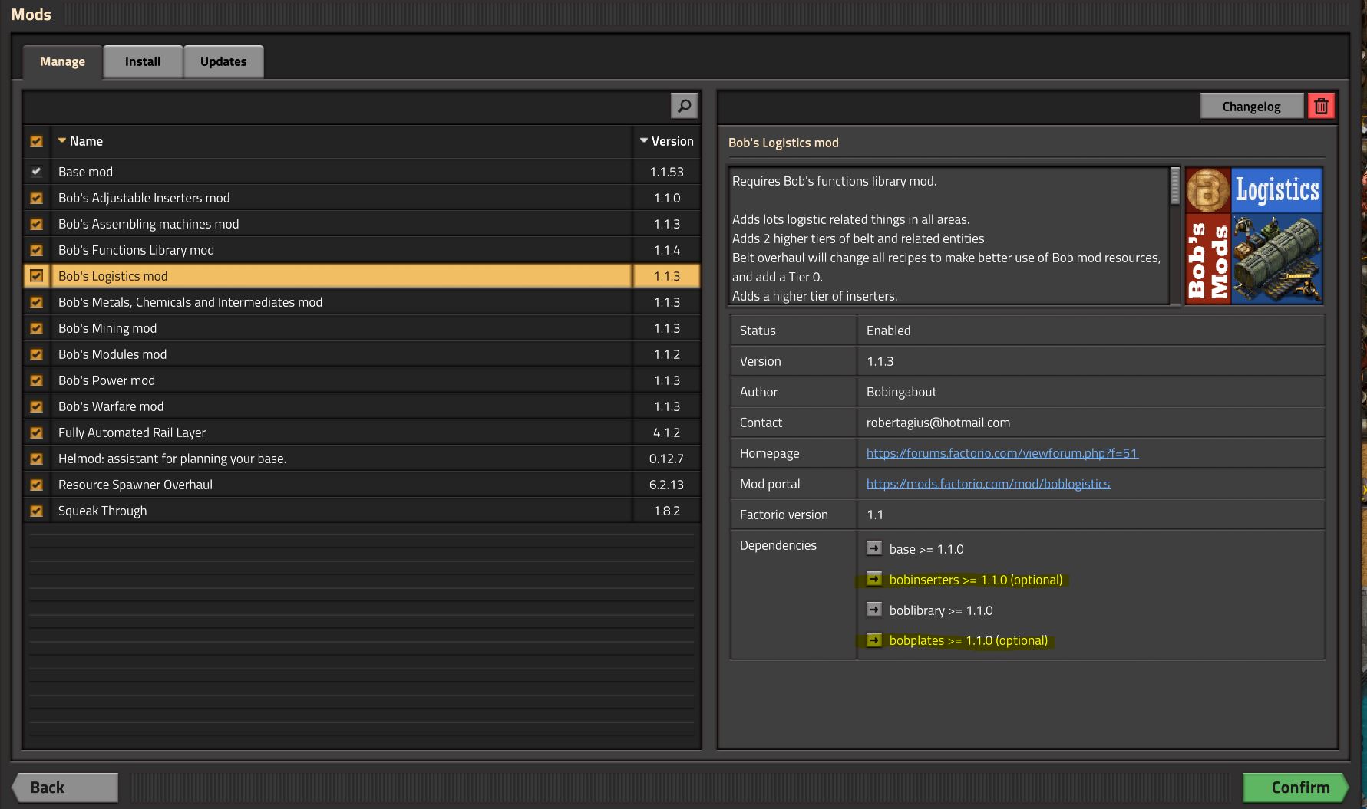The width and height of the screenshot is (1367, 809).
Task: Disable Helmod assistant checkbox
Action: pyautogui.click(x=36, y=459)
